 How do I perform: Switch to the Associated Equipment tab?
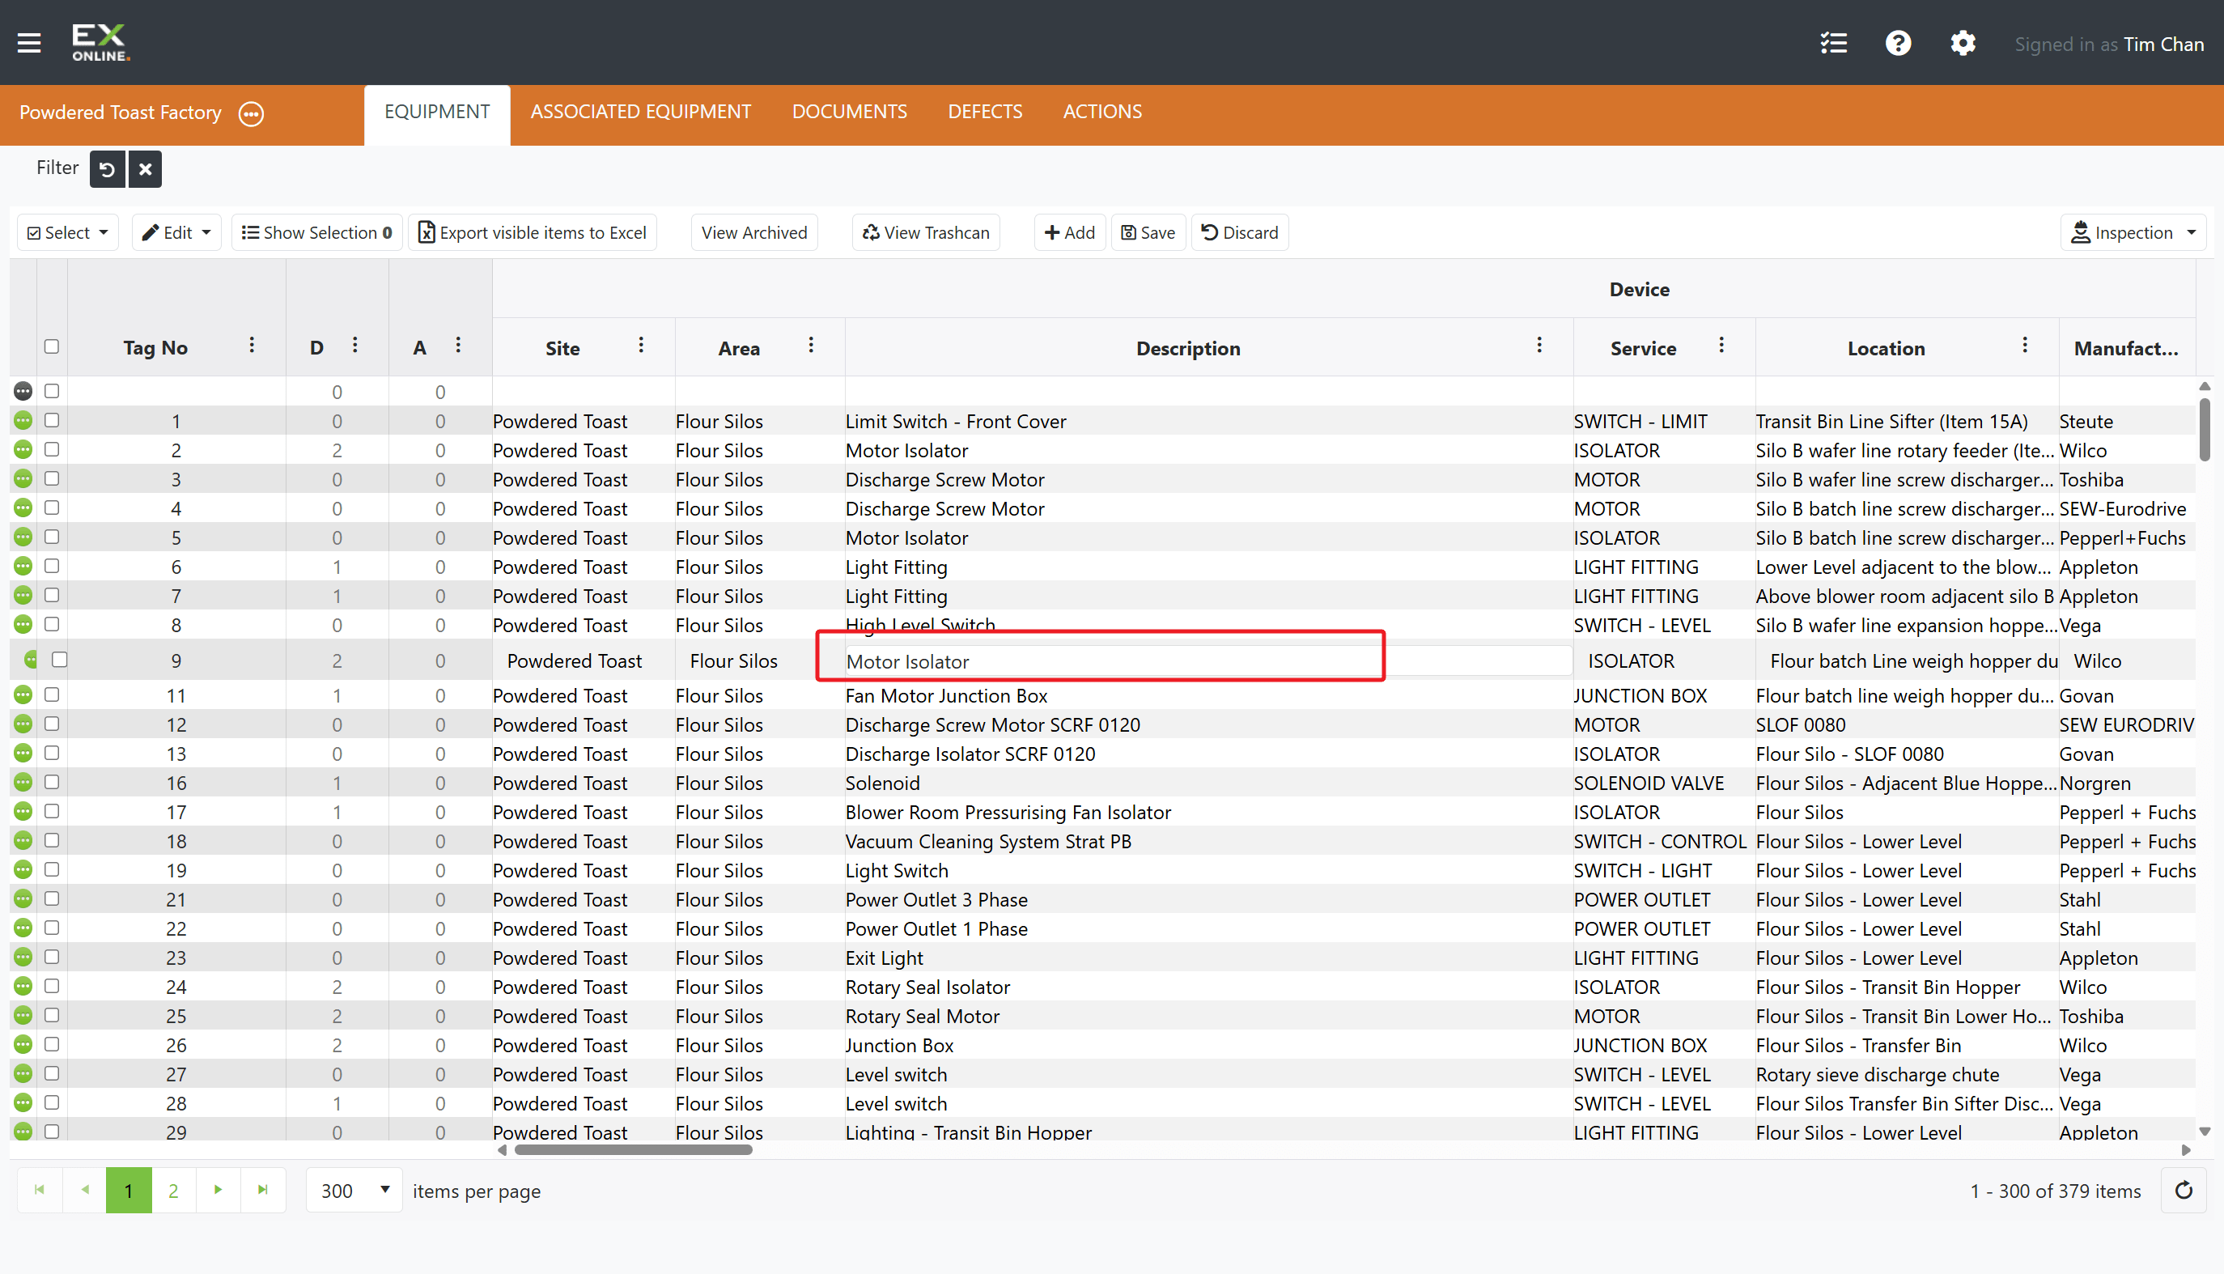pyautogui.click(x=640, y=112)
